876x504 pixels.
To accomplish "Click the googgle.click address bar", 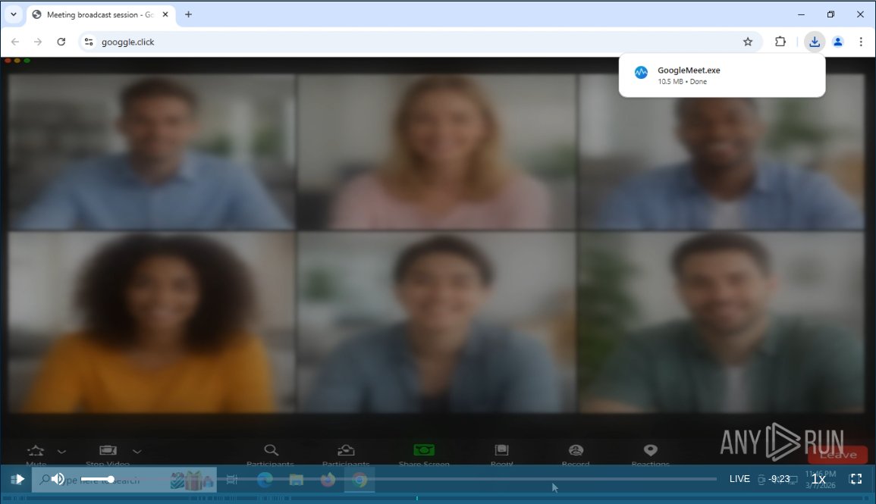I will [127, 42].
